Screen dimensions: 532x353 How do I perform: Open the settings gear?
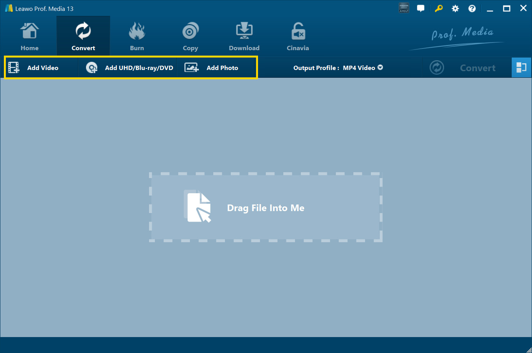tap(455, 8)
